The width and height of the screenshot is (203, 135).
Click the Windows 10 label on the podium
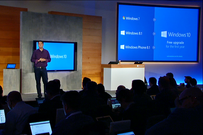click(140, 66)
